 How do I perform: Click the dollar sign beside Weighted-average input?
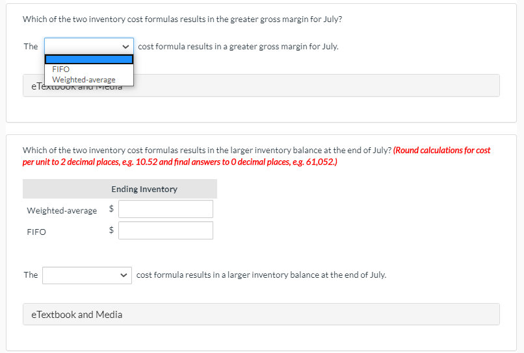click(111, 209)
